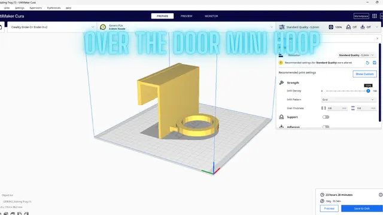Open print settings via the sliders icon

click(x=282, y=27)
